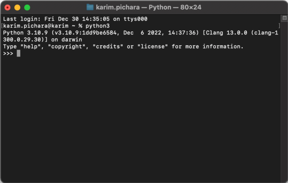Click the "license" word in the banner
Image resolution: width=288 pixels, height=183 pixels.
tap(153, 47)
